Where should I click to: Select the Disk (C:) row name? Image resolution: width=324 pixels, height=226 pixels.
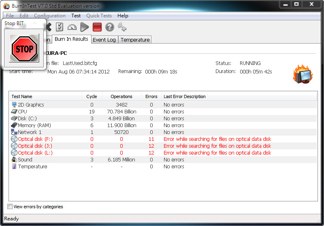27,118
